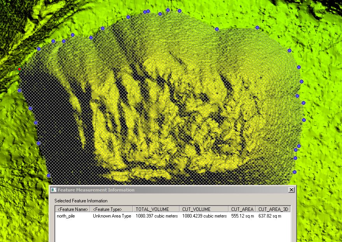Sort by the CUT_VOLUME column header
The image size is (342, 242).
tap(204, 209)
